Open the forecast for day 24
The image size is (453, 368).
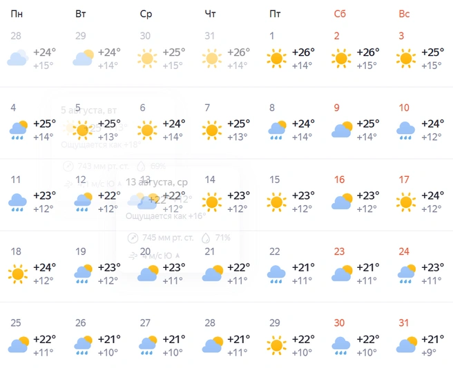[421, 267]
